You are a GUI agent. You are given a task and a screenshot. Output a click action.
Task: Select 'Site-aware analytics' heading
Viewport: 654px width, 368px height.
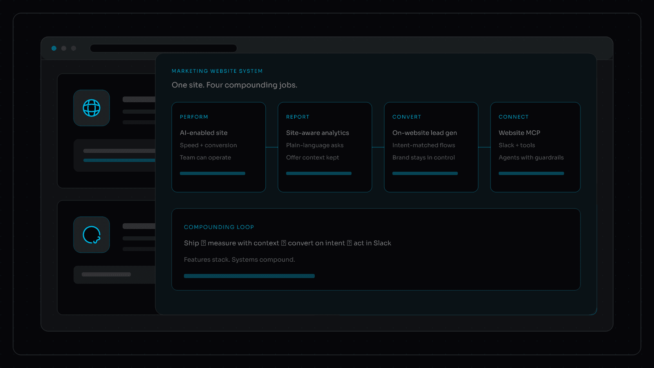[318, 133]
